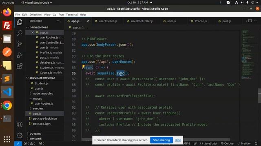Open the Help menu

pos(83,15)
